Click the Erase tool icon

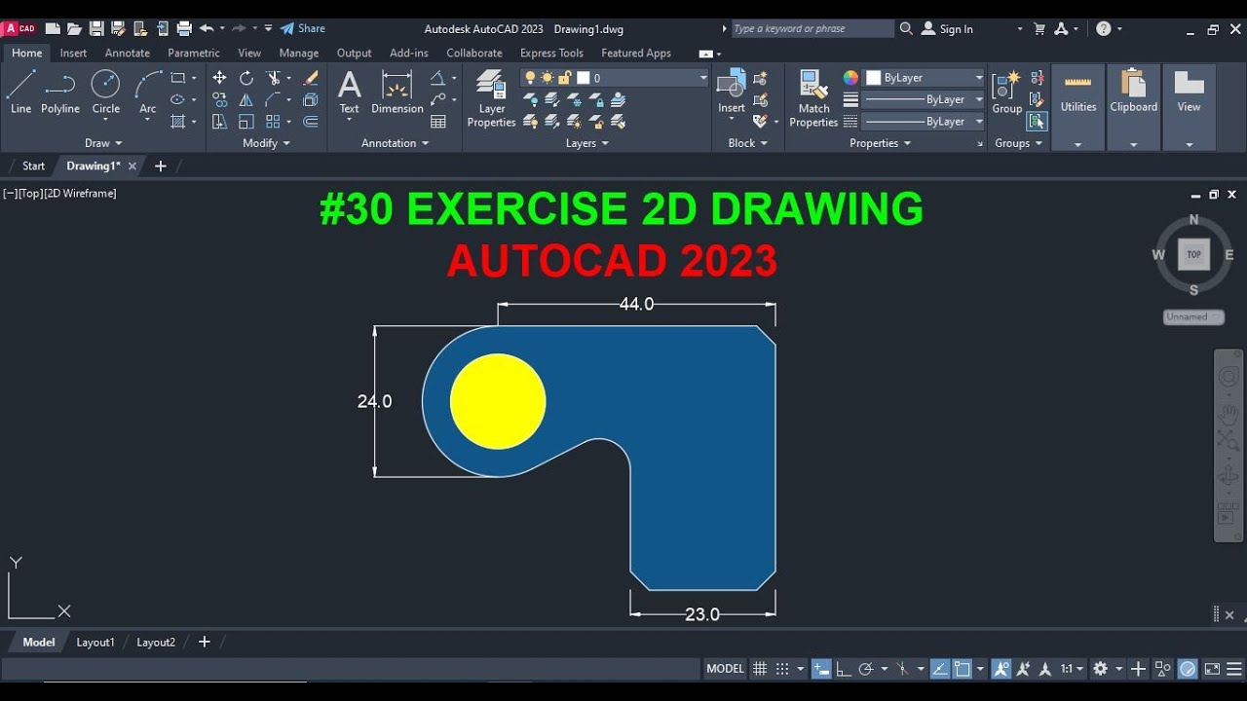point(311,78)
